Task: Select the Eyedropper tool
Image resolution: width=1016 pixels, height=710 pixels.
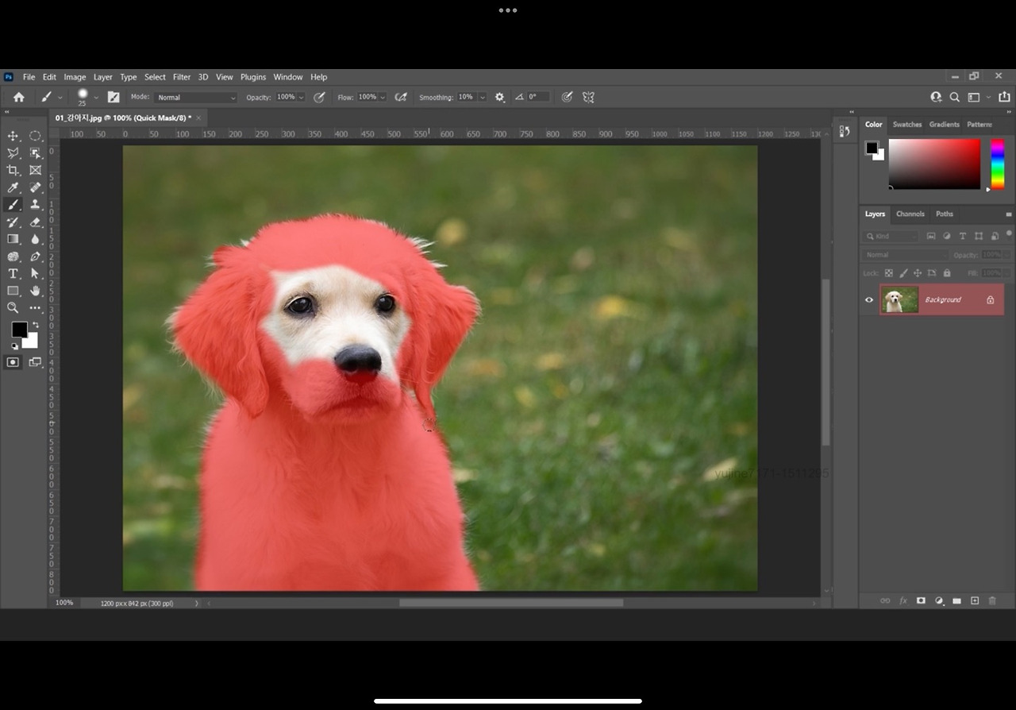Action: coord(13,187)
